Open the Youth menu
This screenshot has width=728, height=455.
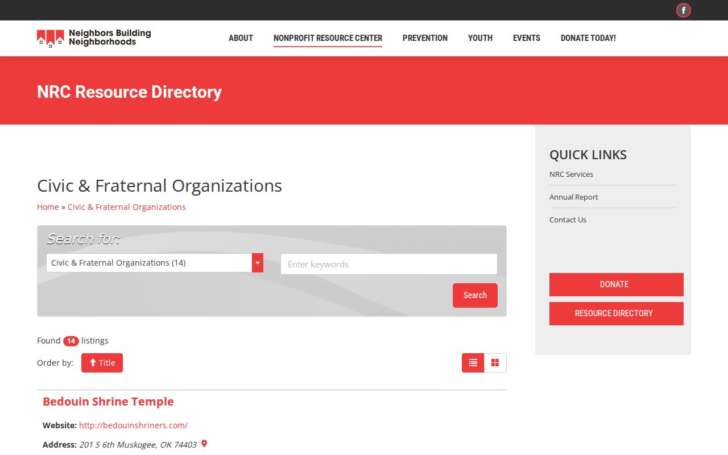[480, 38]
